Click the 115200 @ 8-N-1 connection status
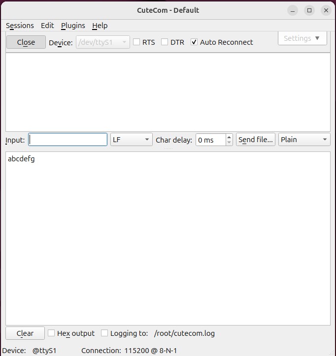The image size is (336, 356). click(151, 351)
